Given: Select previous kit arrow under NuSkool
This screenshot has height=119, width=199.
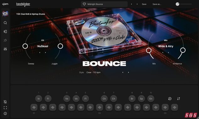Looking at the screenshot, I should pyautogui.click(x=40, y=53).
